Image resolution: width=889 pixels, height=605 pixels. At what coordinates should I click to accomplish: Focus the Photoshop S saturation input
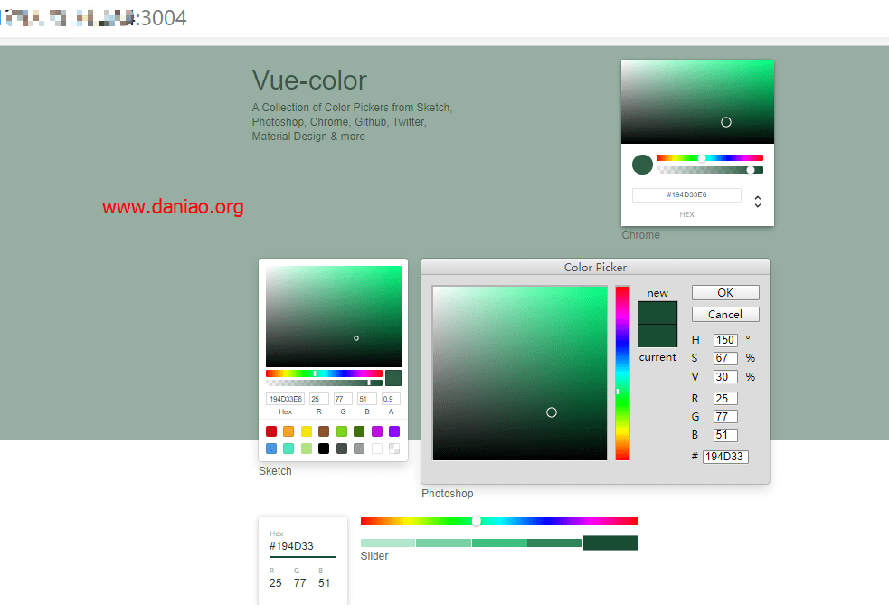725,358
